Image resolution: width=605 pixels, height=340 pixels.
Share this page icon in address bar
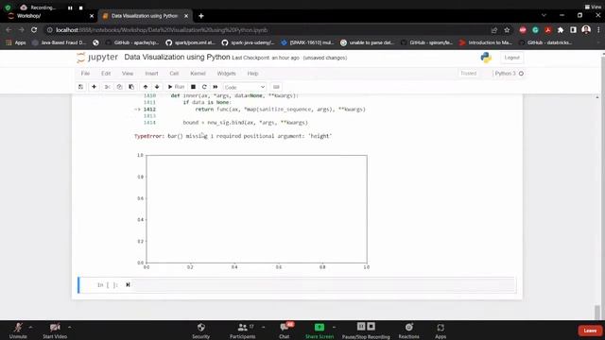pos(494,30)
